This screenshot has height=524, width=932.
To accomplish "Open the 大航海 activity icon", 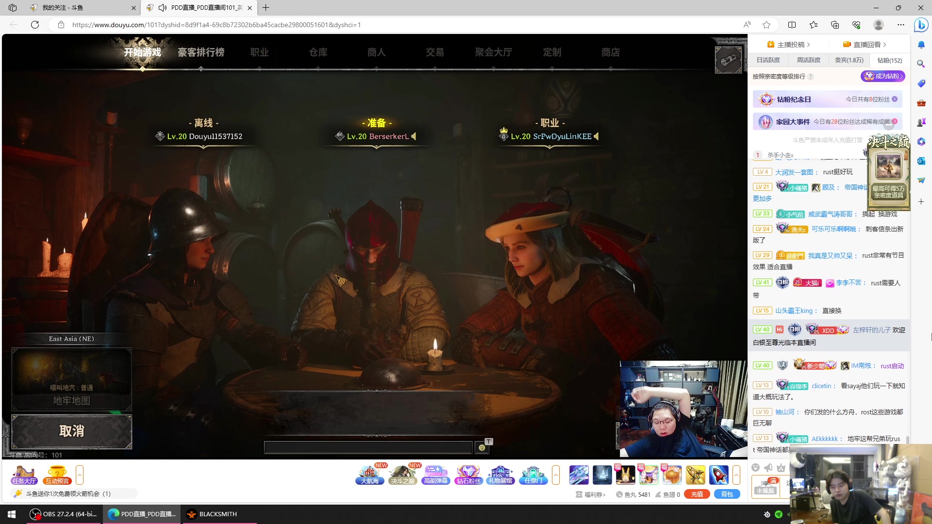I will [369, 475].
